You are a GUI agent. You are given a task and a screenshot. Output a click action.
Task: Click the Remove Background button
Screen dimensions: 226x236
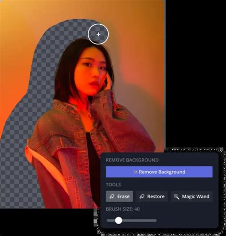point(159,172)
